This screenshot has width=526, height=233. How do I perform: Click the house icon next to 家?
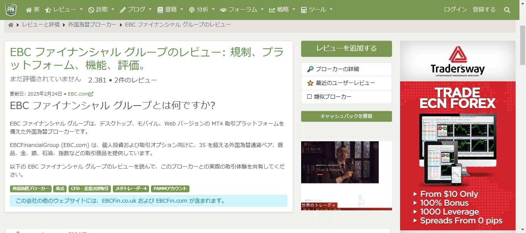[29, 10]
